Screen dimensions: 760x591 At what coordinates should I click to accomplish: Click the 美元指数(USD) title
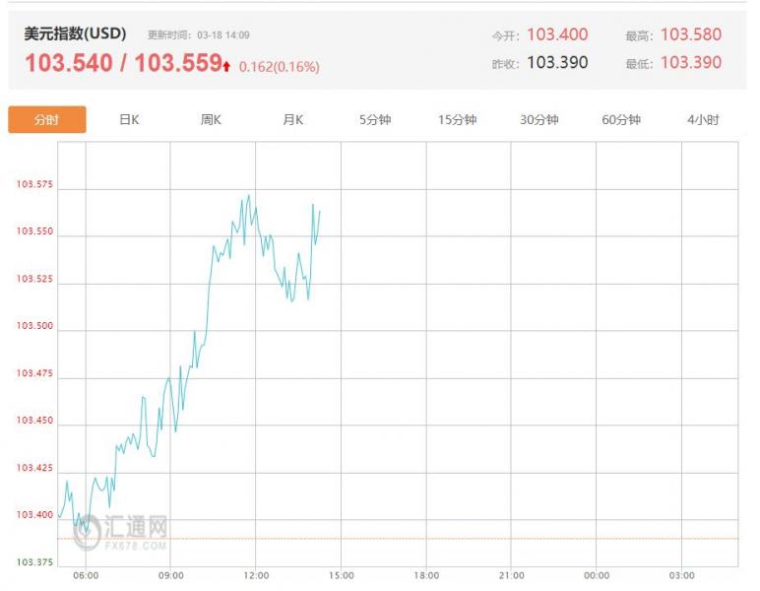pos(75,33)
